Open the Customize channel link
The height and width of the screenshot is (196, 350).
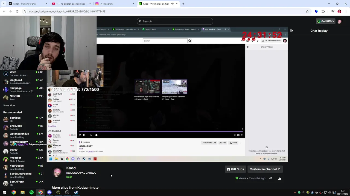[x=265, y=169]
